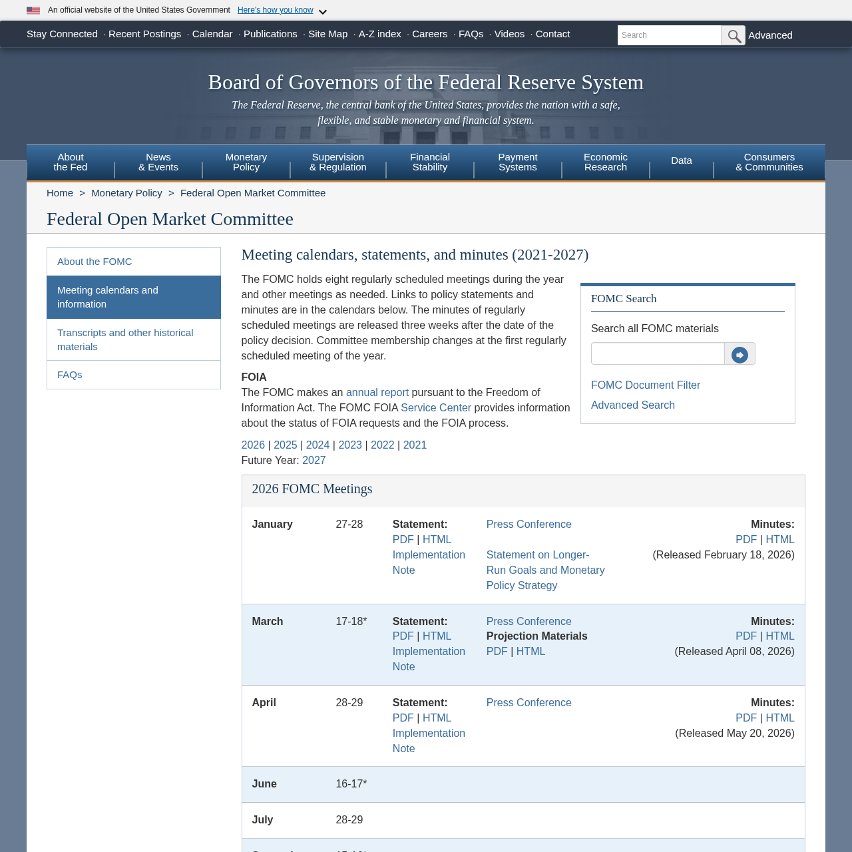Open the Stay Connected link
852x852 pixels.
[62, 34]
